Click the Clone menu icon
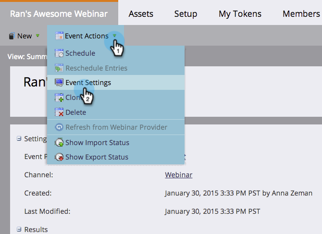The width and height of the screenshot is (322, 234). [60, 98]
